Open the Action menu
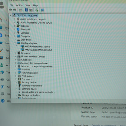Screen dimensions: 126x126 (19, 5)
